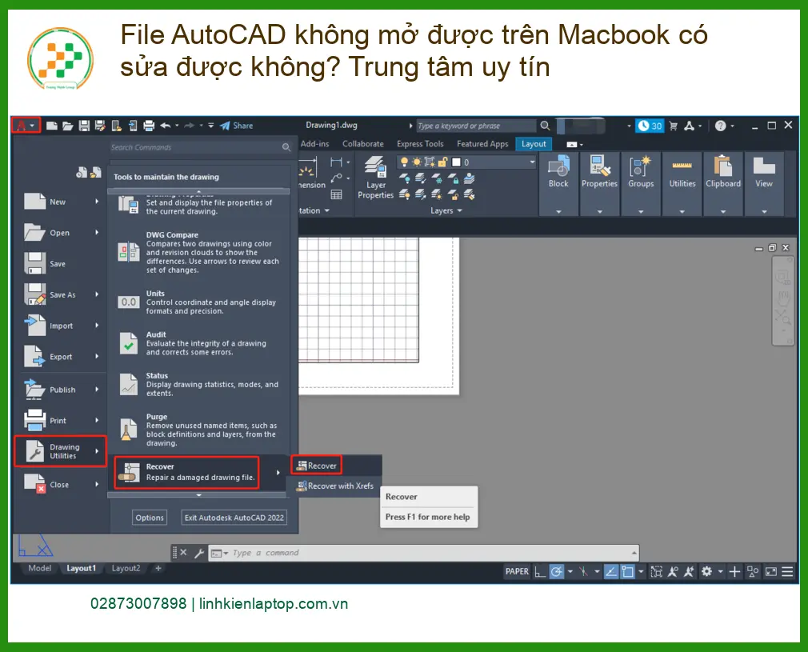Click the Audit checkmark icon
The image size is (808, 652).
[x=128, y=344]
